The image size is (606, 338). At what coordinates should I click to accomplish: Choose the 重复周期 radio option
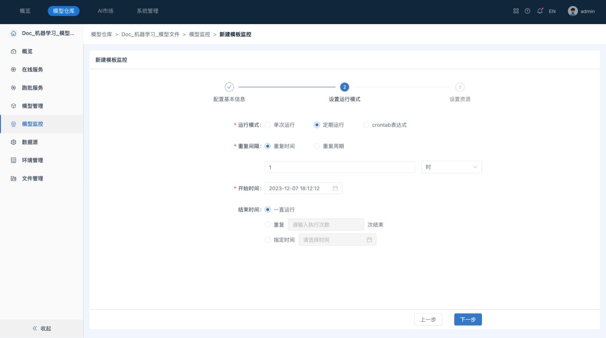pos(317,146)
